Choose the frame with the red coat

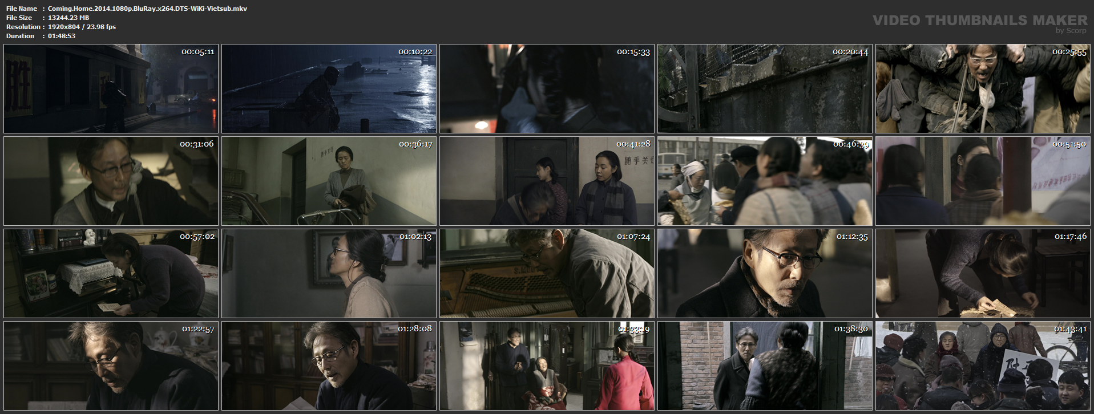click(x=547, y=366)
